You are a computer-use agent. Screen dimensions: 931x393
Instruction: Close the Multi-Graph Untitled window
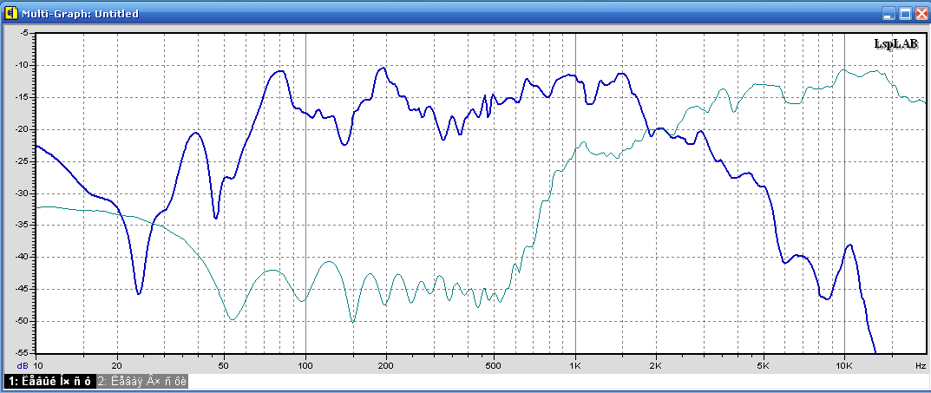pos(921,14)
